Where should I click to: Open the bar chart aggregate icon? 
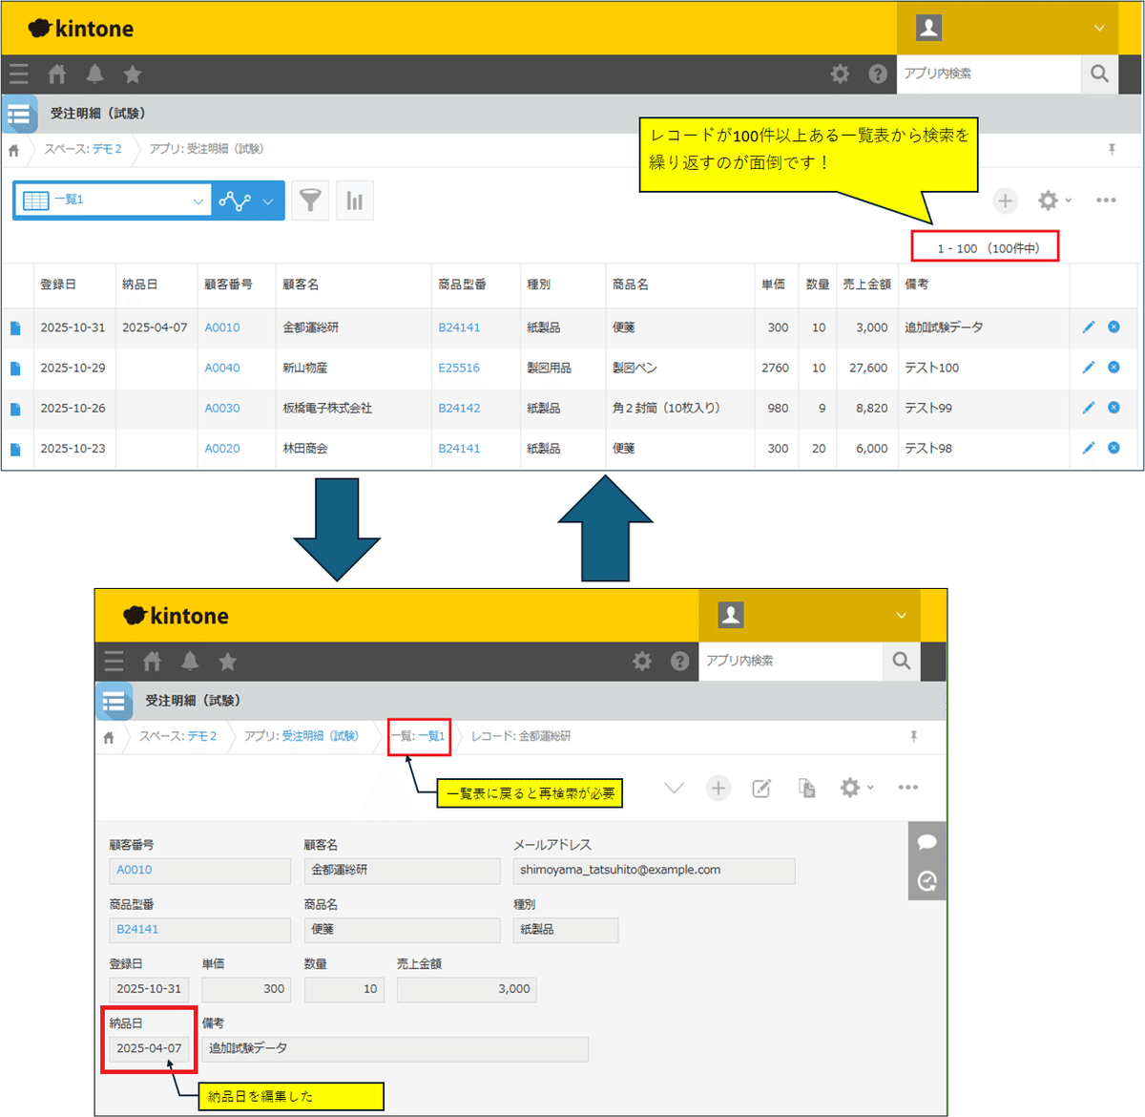click(x=354, y=200)
